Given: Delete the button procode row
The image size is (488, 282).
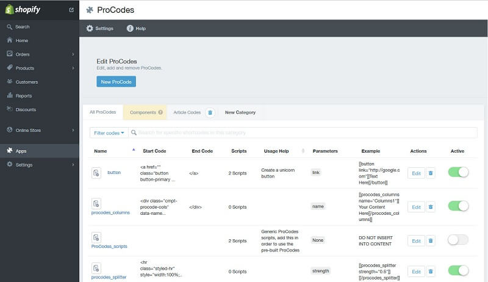Looking at the screenshot, I should (431, 173).
